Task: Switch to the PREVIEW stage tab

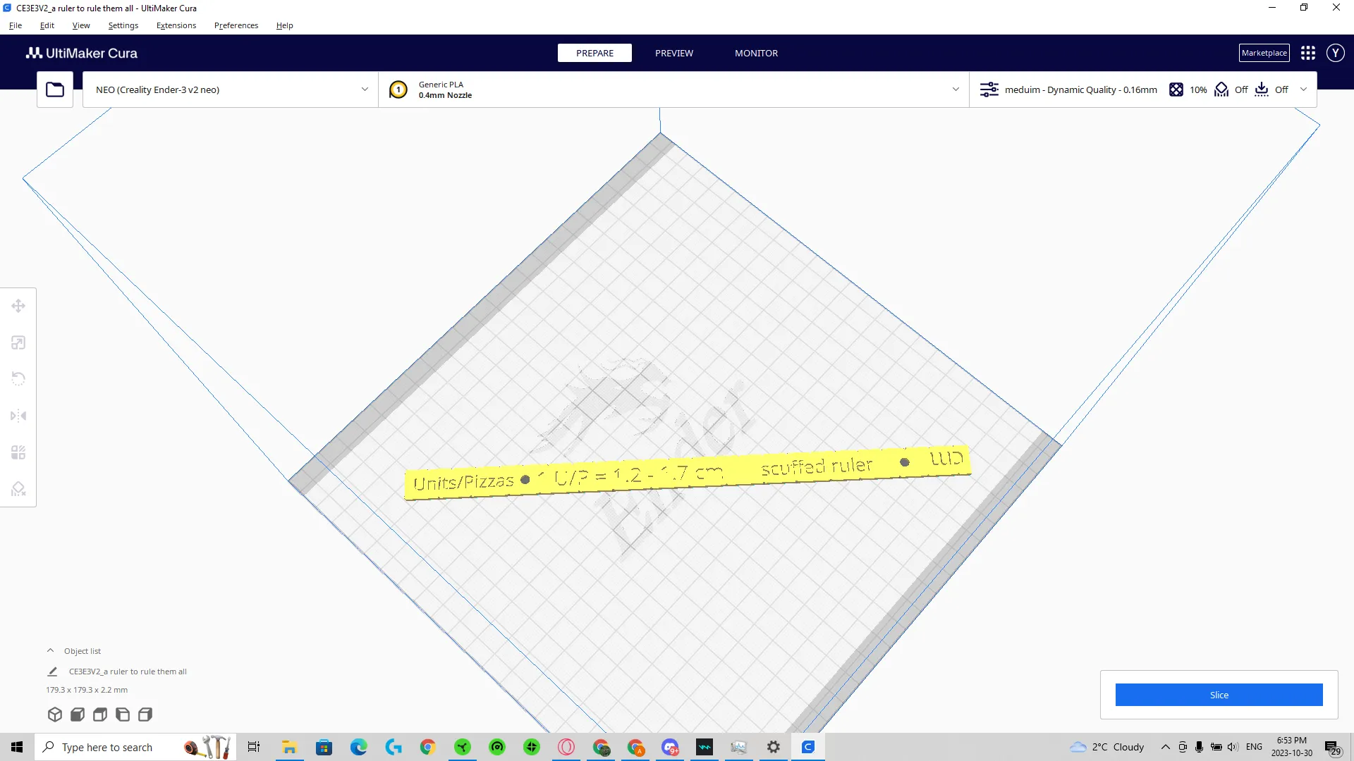Action: (x=673, y=53)
